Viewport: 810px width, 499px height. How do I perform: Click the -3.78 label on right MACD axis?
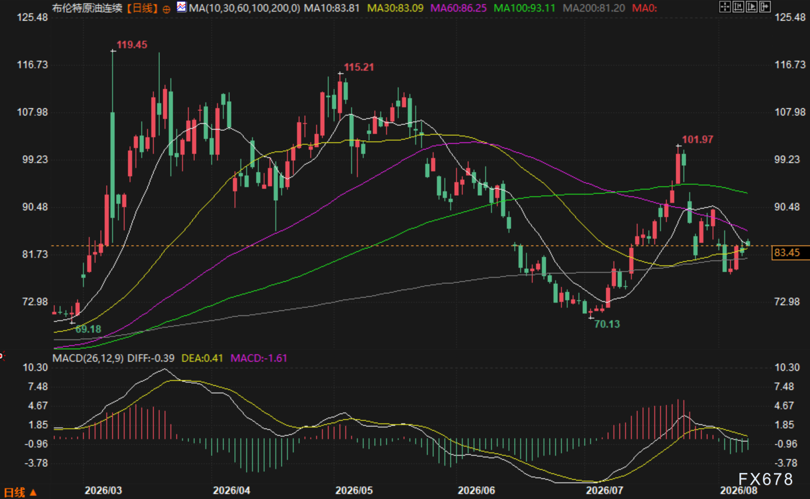click(x=786, y=463)
